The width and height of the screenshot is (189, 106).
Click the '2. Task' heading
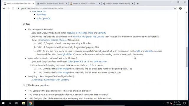click(27, 24)
